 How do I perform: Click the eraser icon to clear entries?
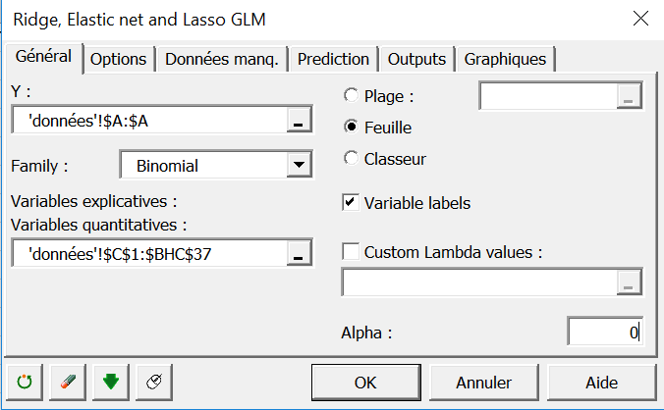pos(67,382)
